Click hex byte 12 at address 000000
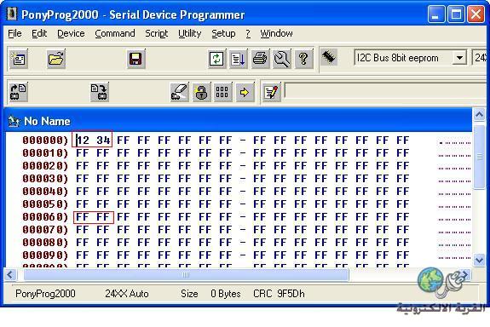490x327 pixels. click(x=83, y=141)
